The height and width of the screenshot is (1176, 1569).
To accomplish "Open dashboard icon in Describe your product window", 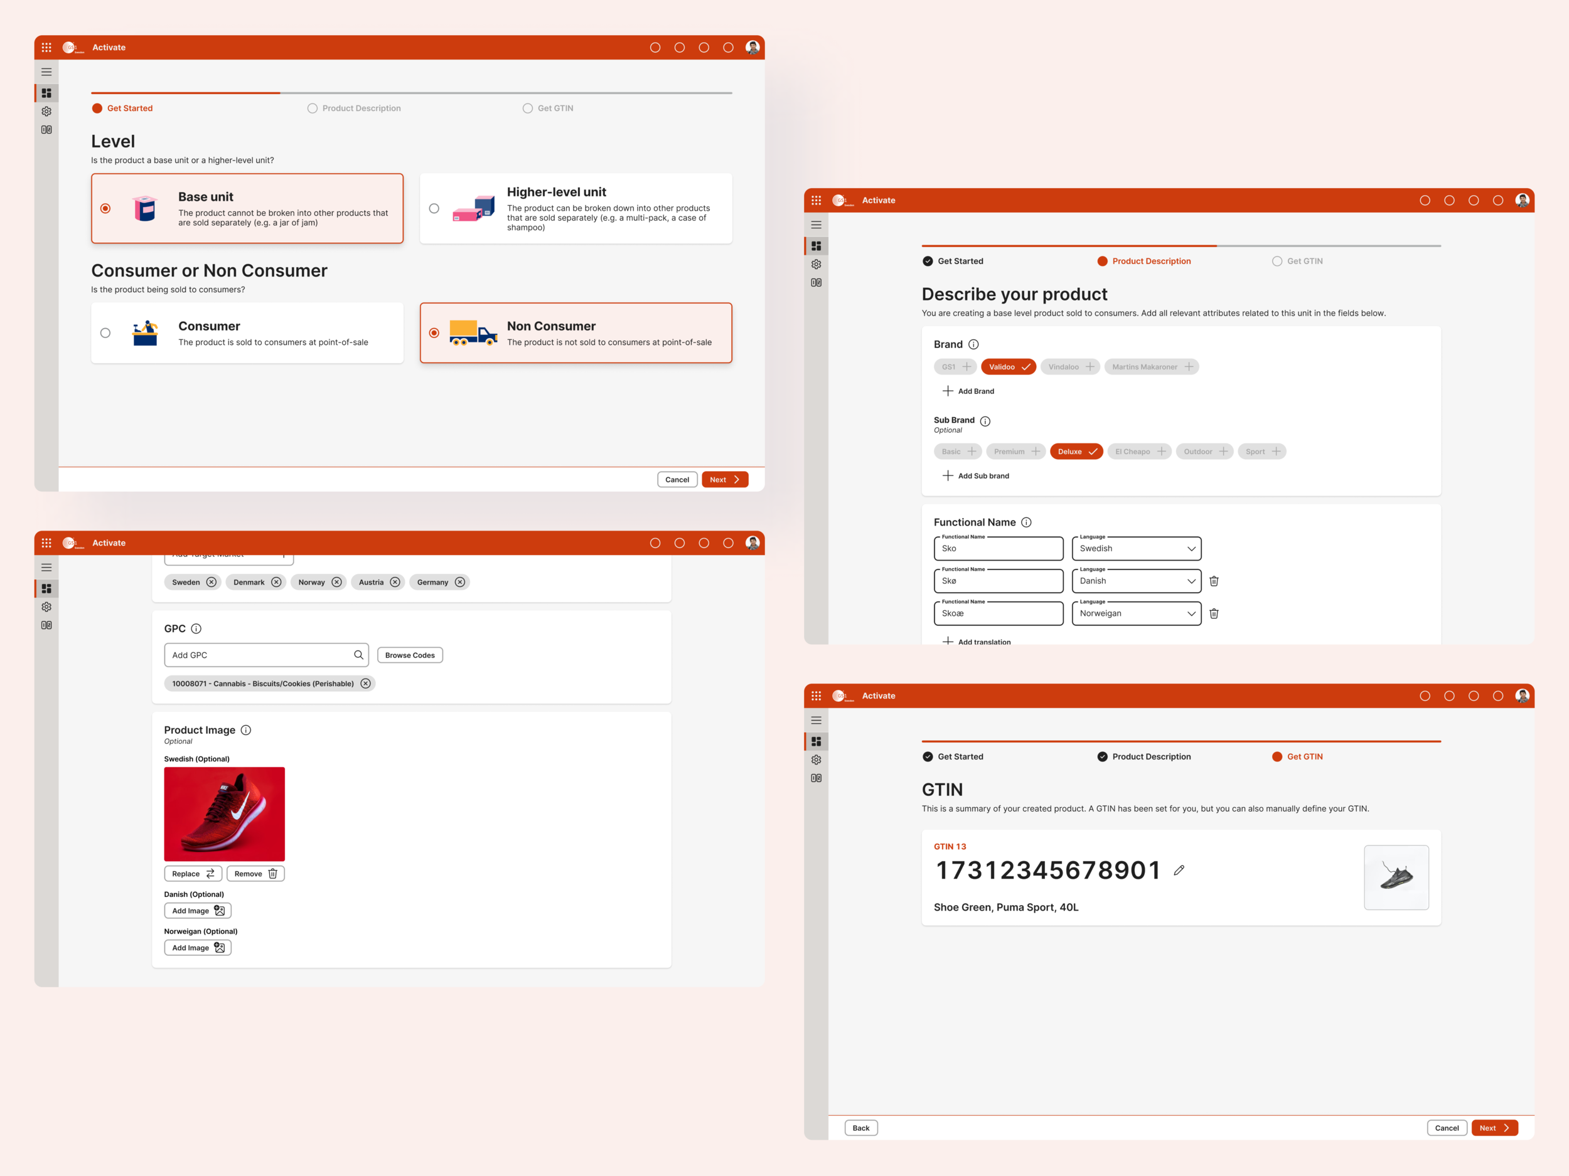I will (817, 246).
